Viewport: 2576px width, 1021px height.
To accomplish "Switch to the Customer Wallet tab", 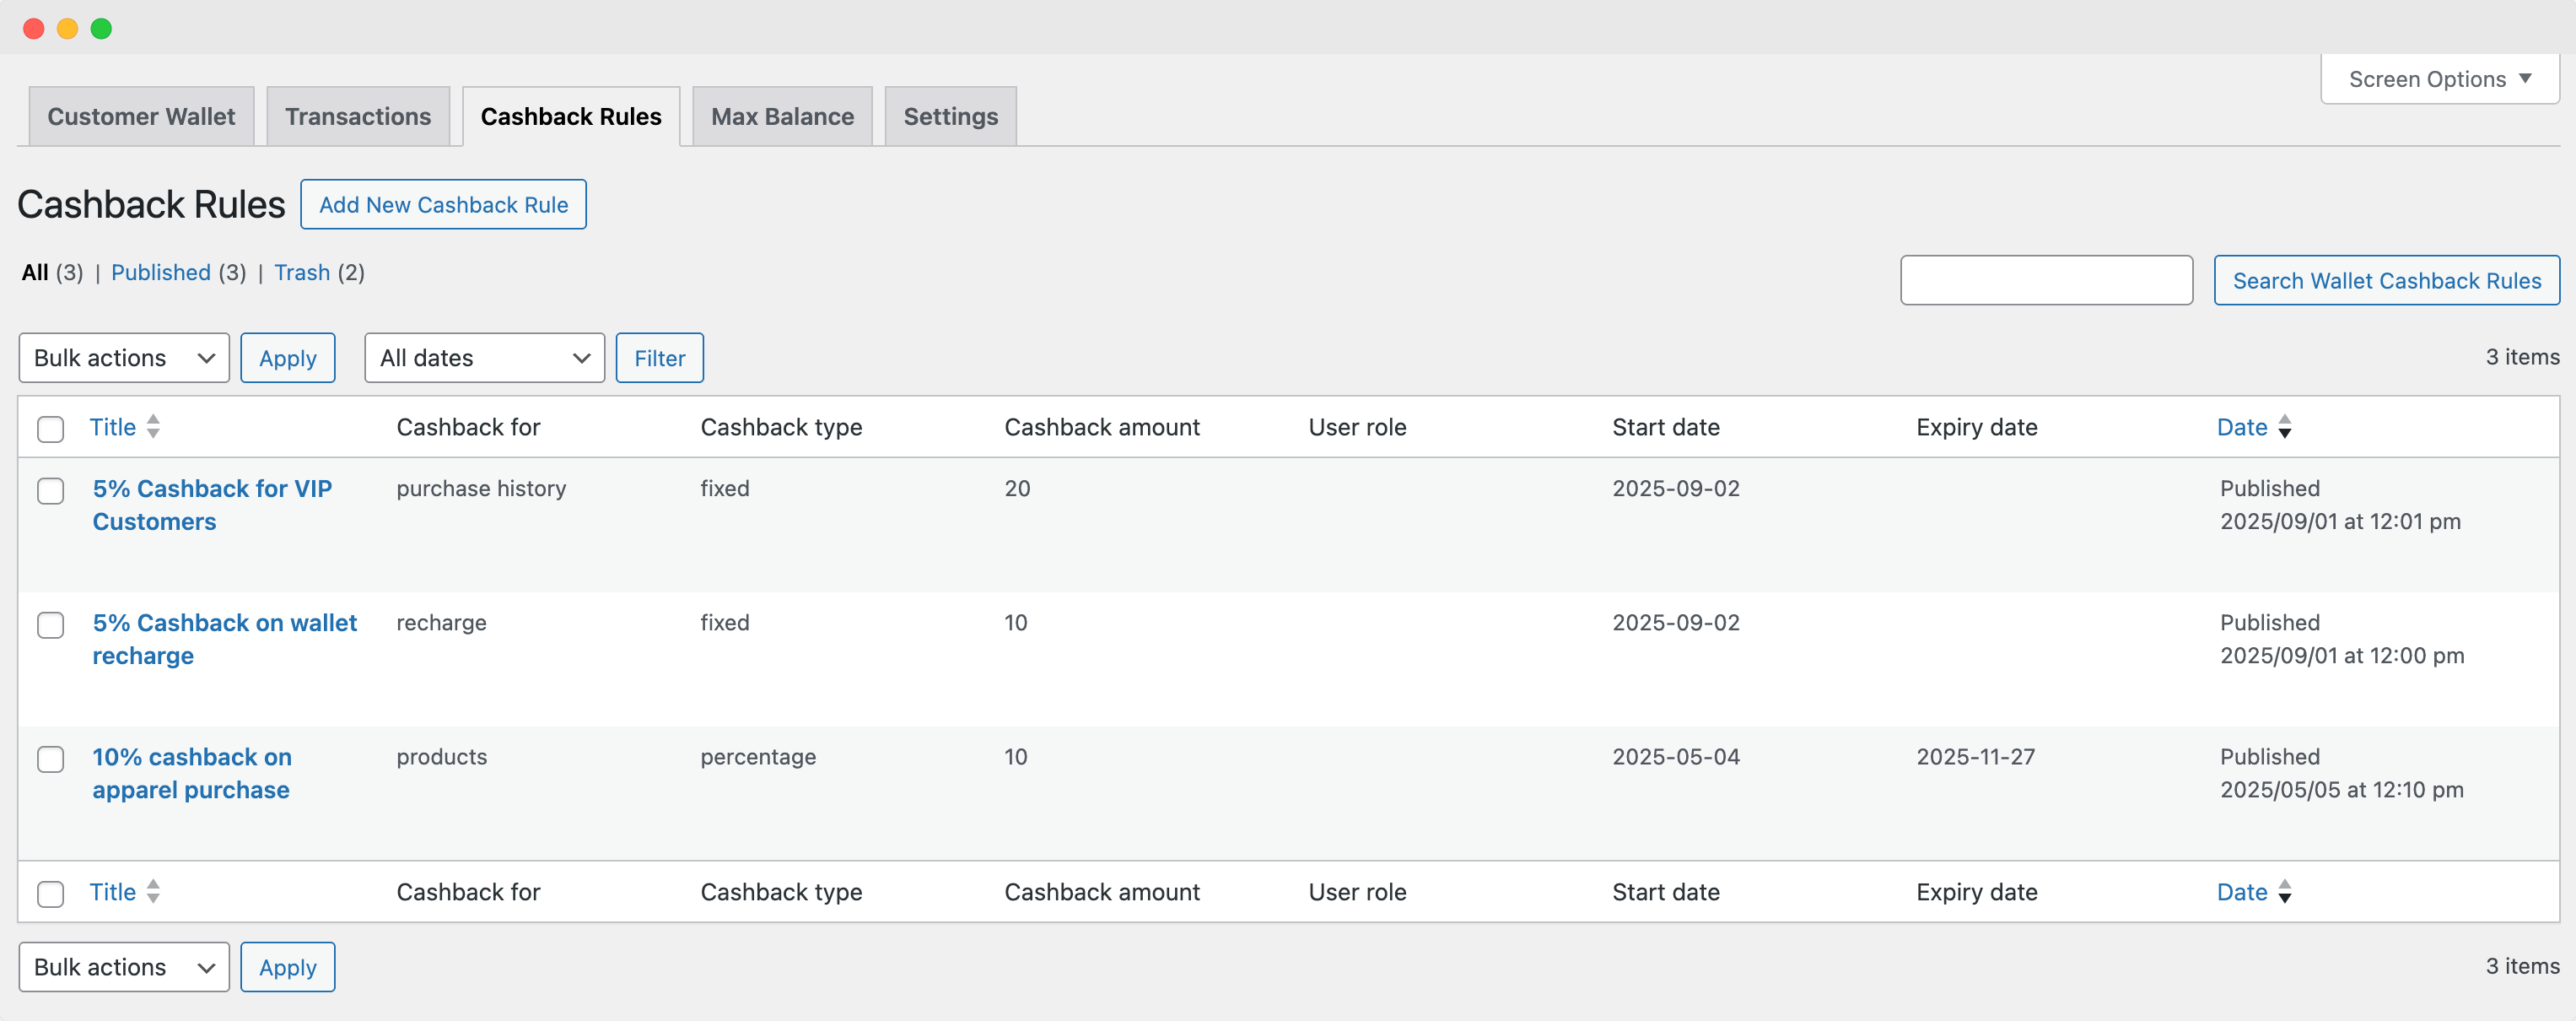I will [x=140, y=116].
